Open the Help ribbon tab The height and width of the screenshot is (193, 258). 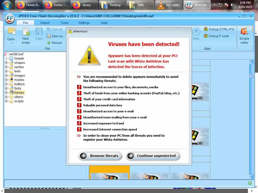coord(104,23)
